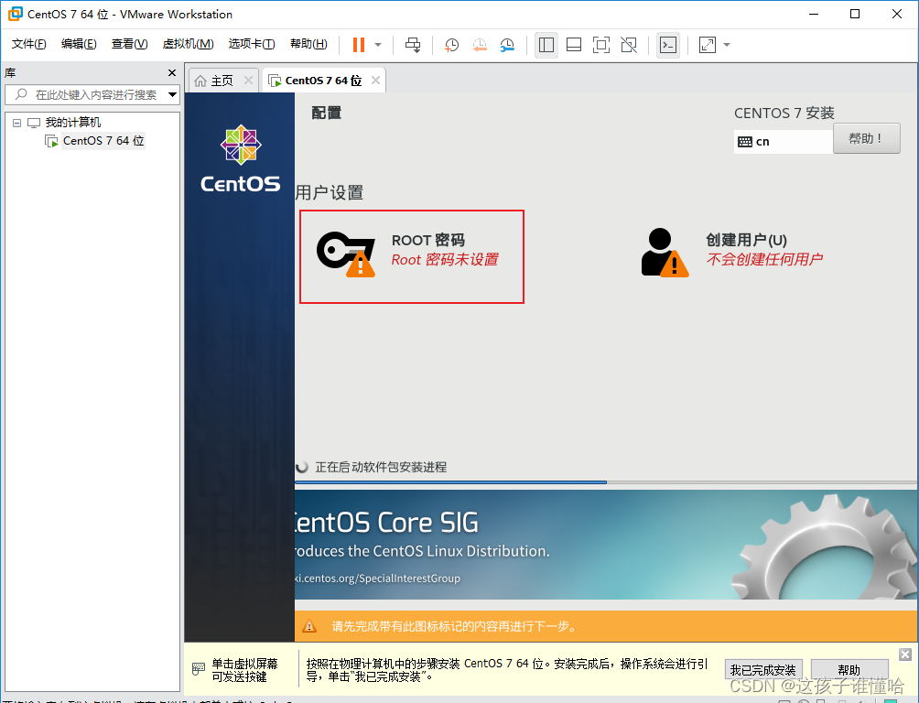Select 我的计算机 in the library tree

point(72,123)
